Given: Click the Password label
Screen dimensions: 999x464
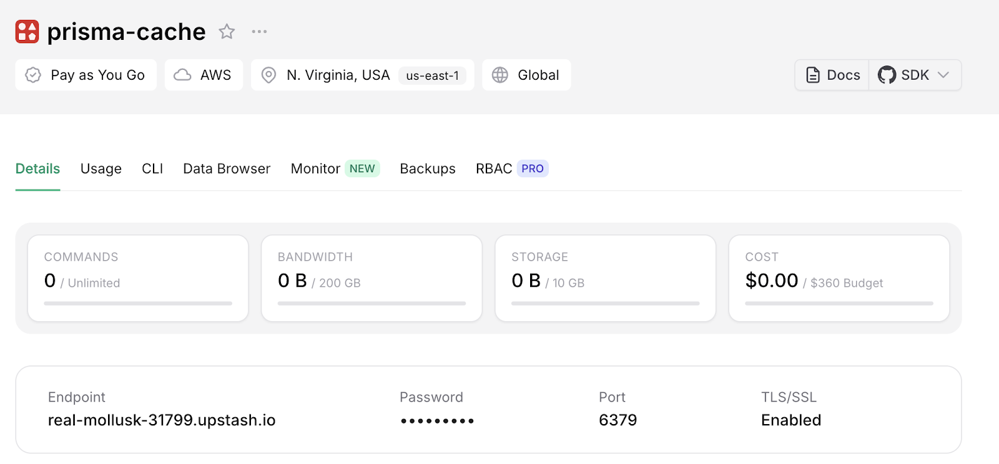Looking at the screenshot, I should point(431,397).
